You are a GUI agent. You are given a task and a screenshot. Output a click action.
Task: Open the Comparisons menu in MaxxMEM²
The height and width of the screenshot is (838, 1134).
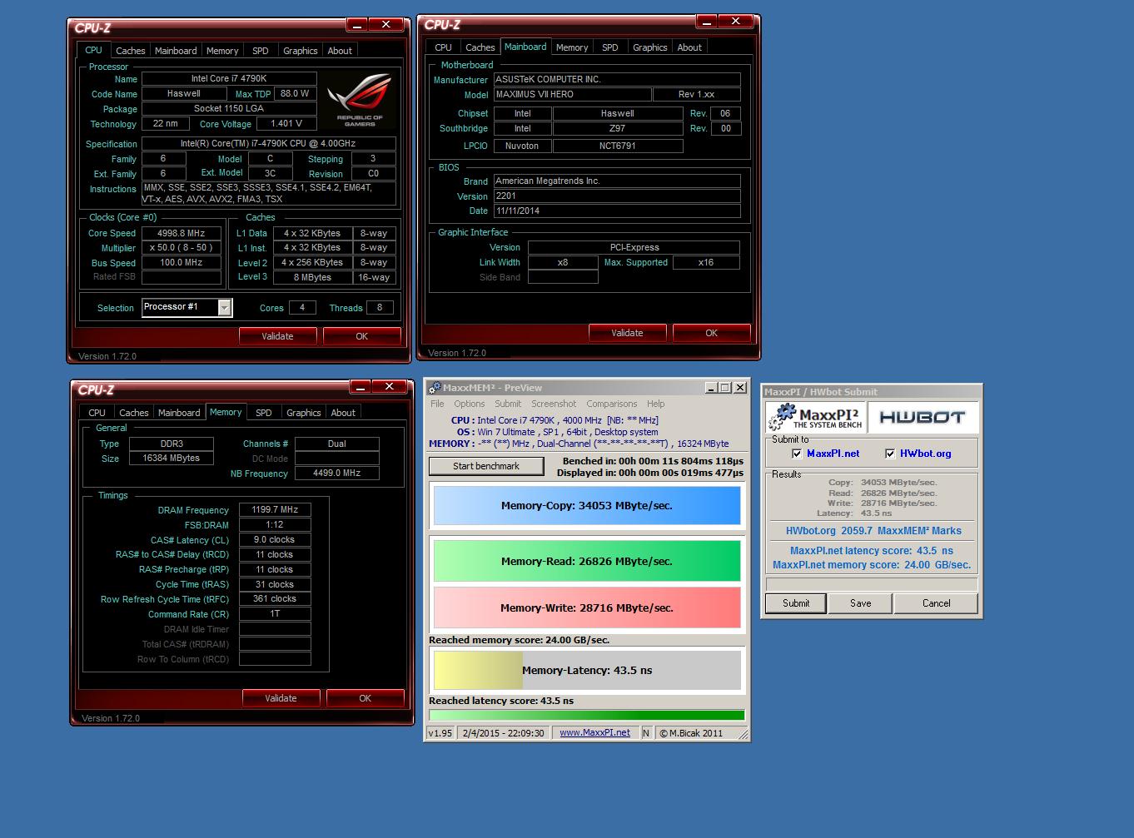(612, 404)
